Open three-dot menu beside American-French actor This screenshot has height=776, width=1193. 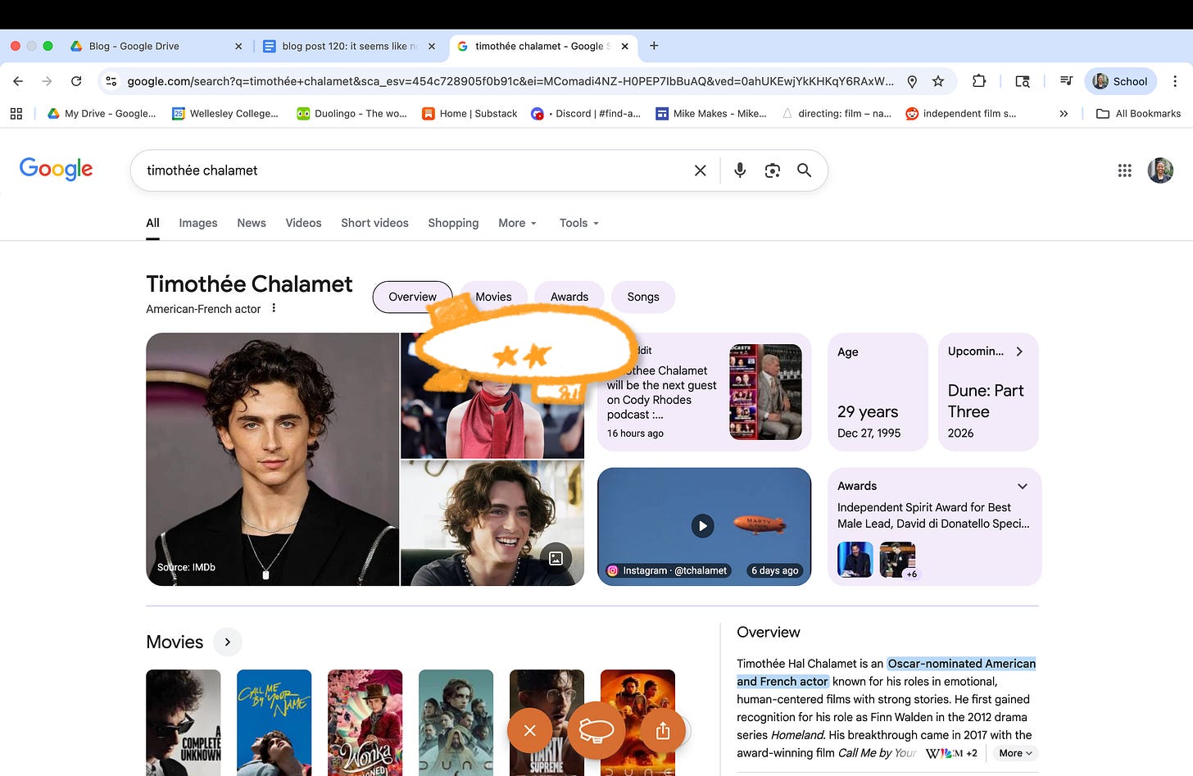274,309
